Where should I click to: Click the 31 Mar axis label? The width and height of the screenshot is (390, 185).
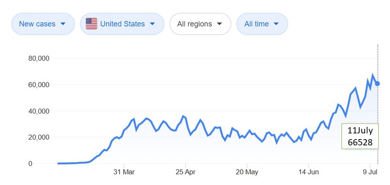(124, 172)
